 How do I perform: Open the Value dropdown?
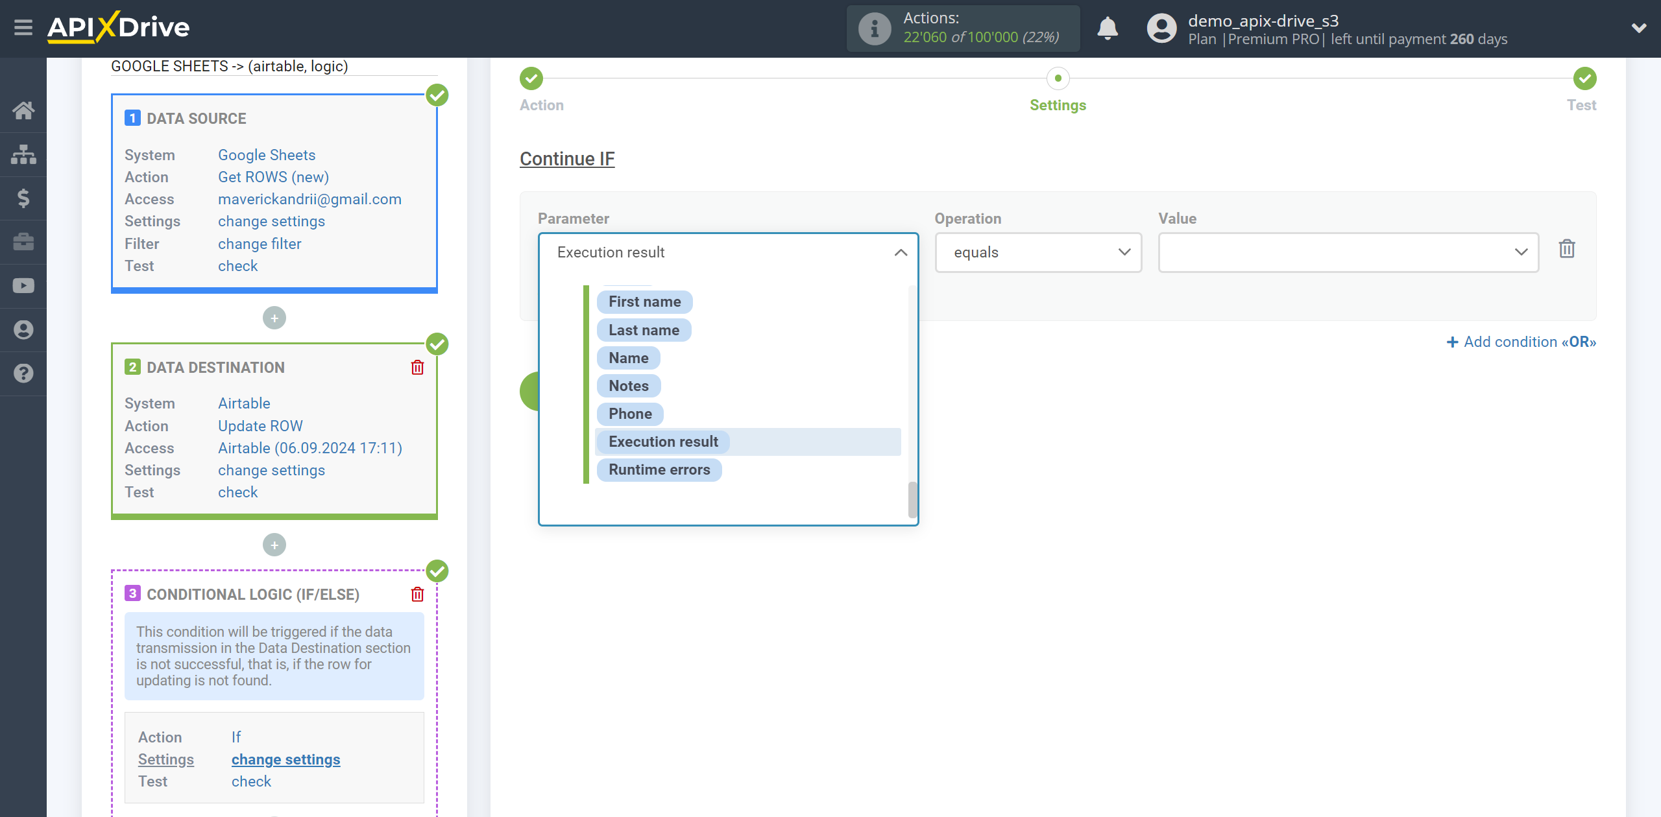coord(1348,252)
